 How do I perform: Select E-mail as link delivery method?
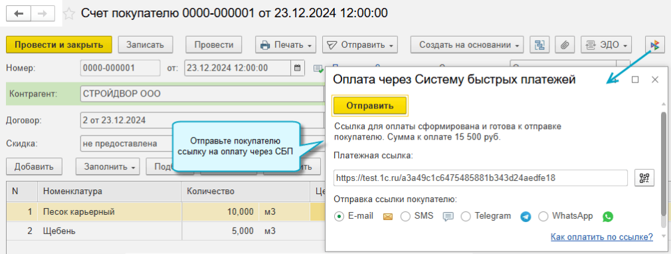click(x=339, y=217)
